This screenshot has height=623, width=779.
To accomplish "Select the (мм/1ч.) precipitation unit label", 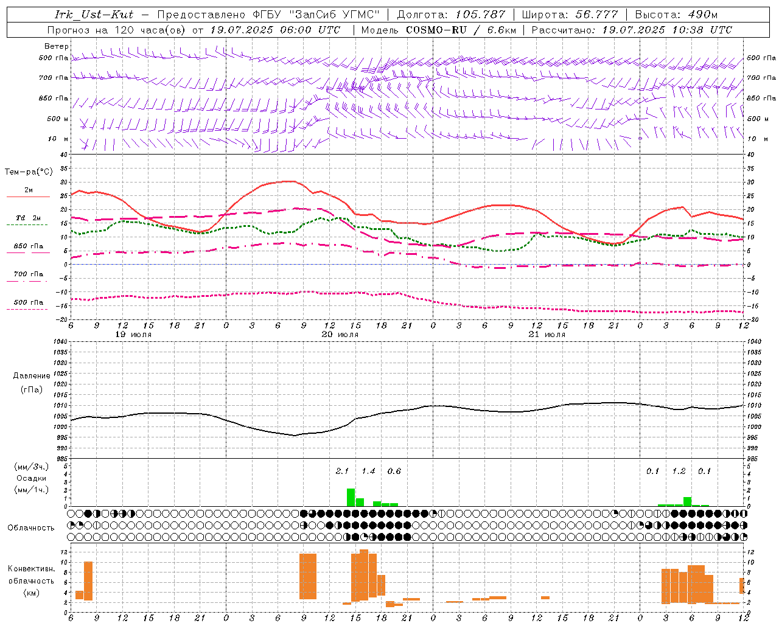I will (x=32, y=490).
